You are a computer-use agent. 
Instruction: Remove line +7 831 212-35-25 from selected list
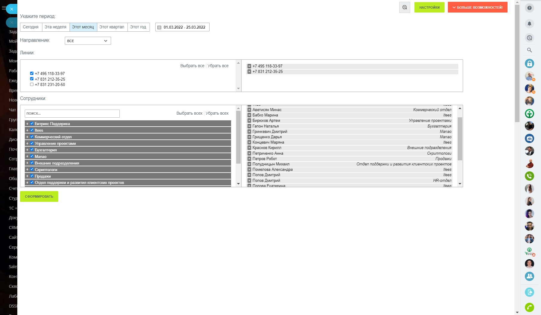pyautogui.click(x=249, y=72)
